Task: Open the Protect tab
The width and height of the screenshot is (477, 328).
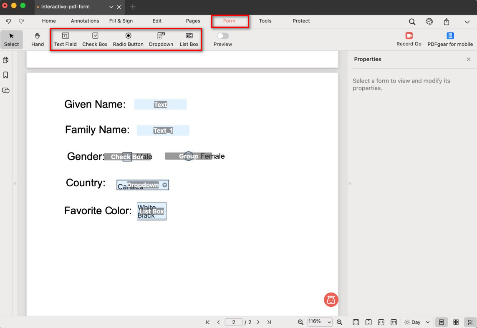Action: [x=301, y=21]
